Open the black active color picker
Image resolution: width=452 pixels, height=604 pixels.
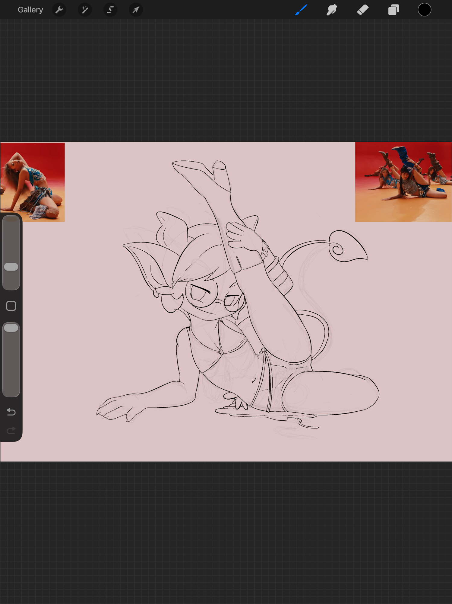point(424,10)
